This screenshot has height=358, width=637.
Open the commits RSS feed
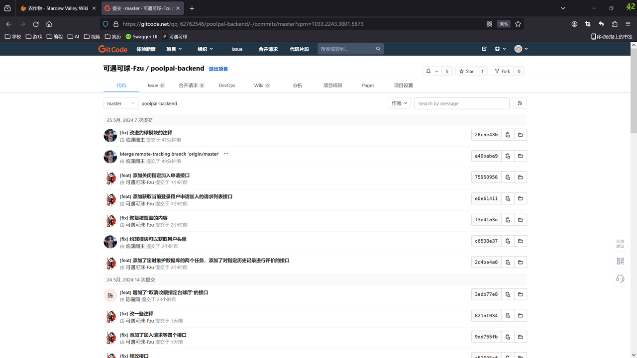pos(520,103)
